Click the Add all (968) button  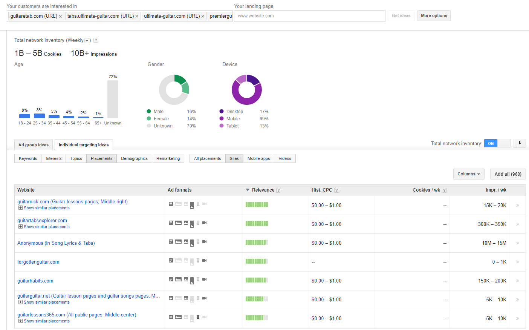click(508, 174)
